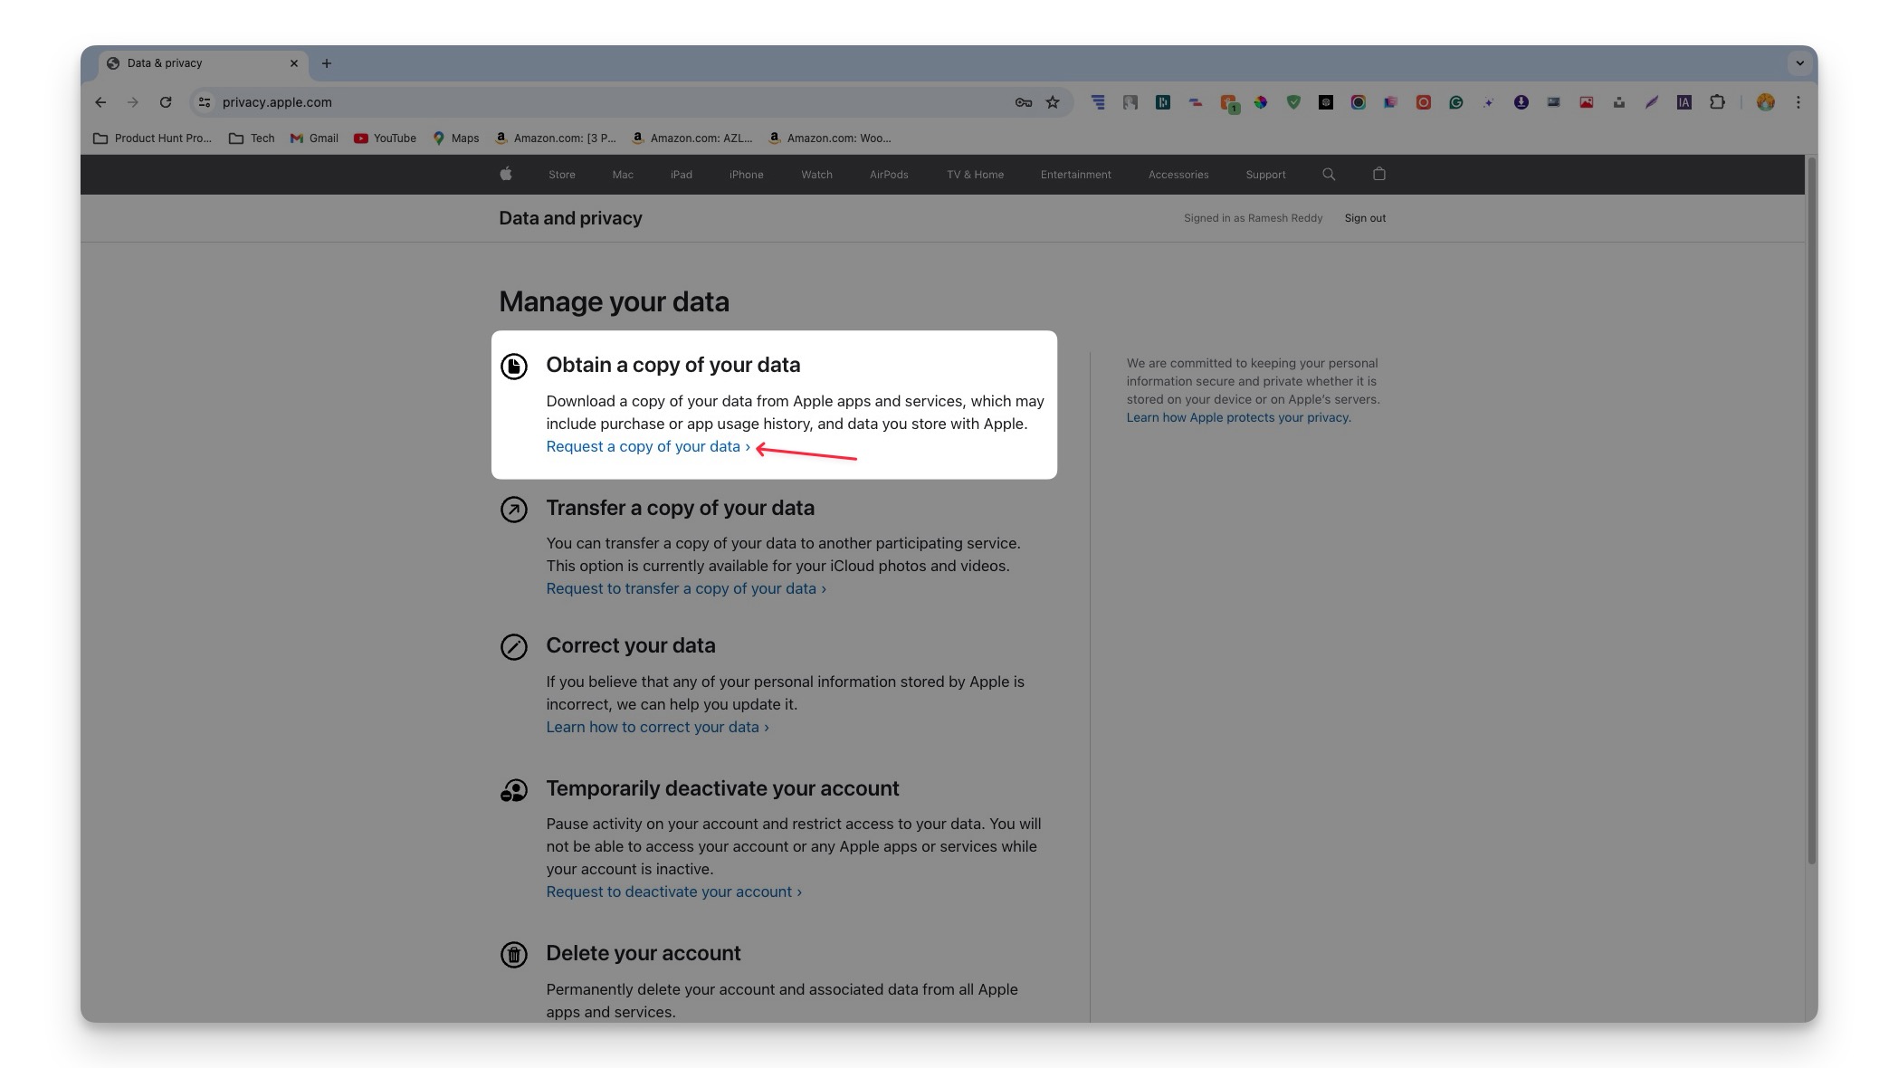The image size is (1898, 1068).
Task: Click the red circle record extension
Action: click(1424, 102)
